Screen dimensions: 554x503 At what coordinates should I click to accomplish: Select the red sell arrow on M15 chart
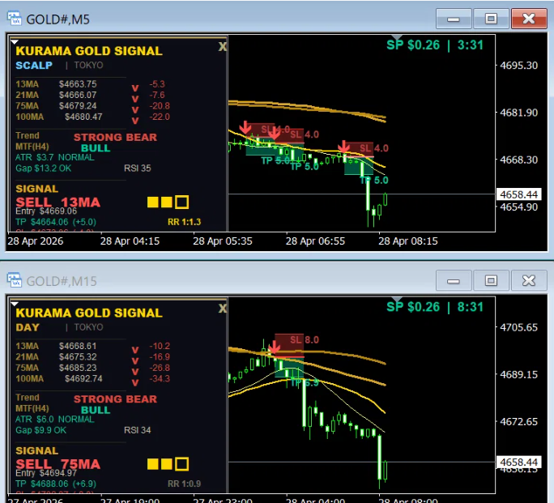pos(274,347)
